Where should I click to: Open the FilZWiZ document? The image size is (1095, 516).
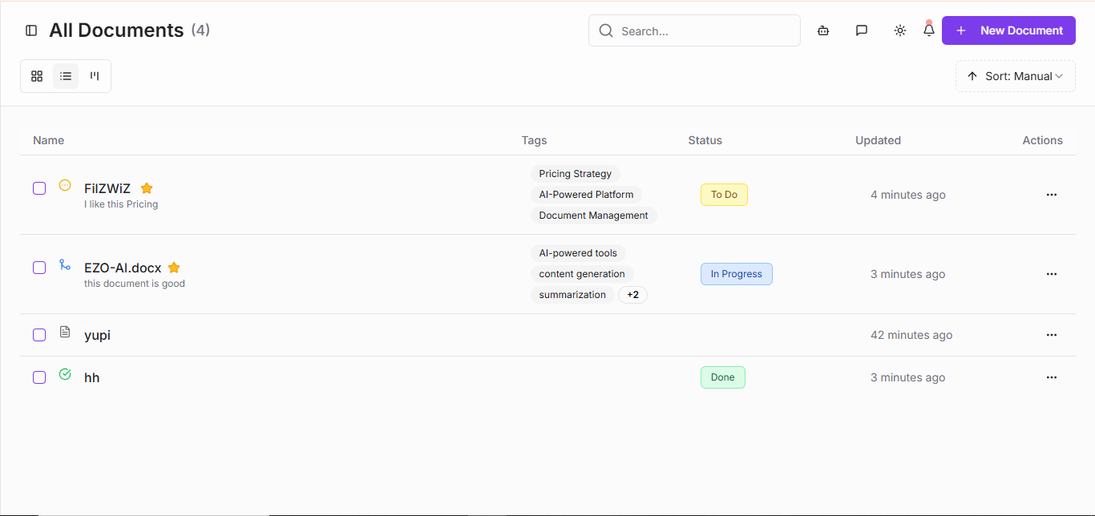(107, 188)
